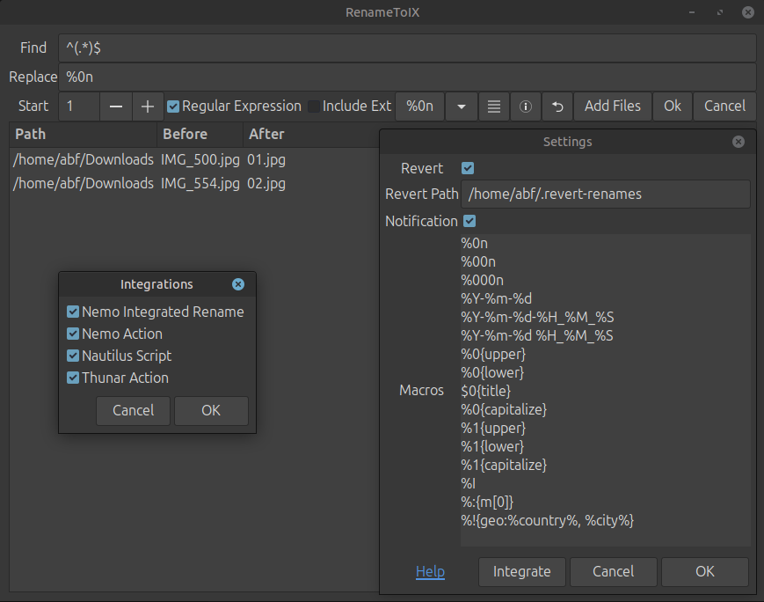Select the IMG_500.jpg row

click(194, 160)
